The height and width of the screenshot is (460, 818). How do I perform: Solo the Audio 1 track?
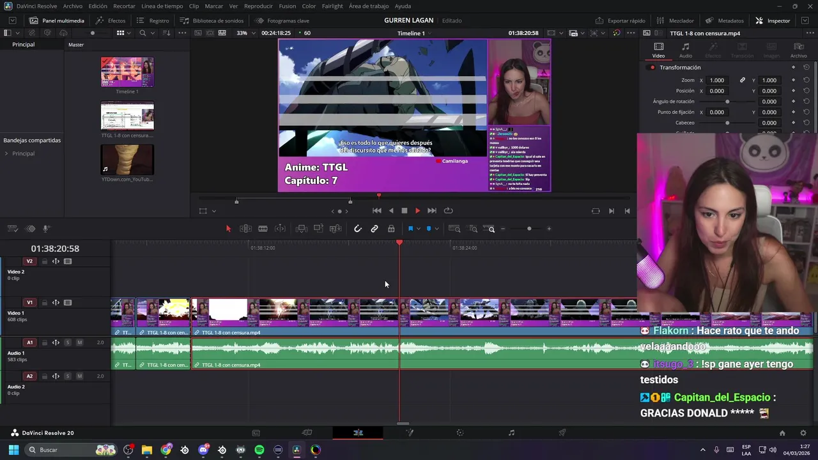click(x=68, y=342)
